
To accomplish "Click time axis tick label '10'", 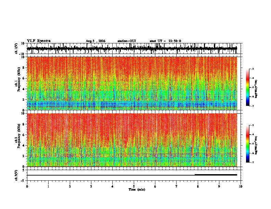I will tap(241, 186).
